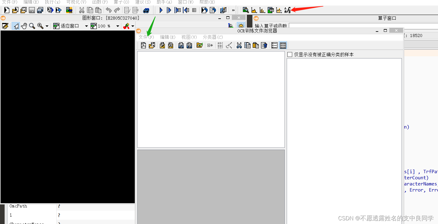Viewport: 438px width, 224px height.
Task: Click 3D plot icon in graphics window
Action: [x=231, y=26]
